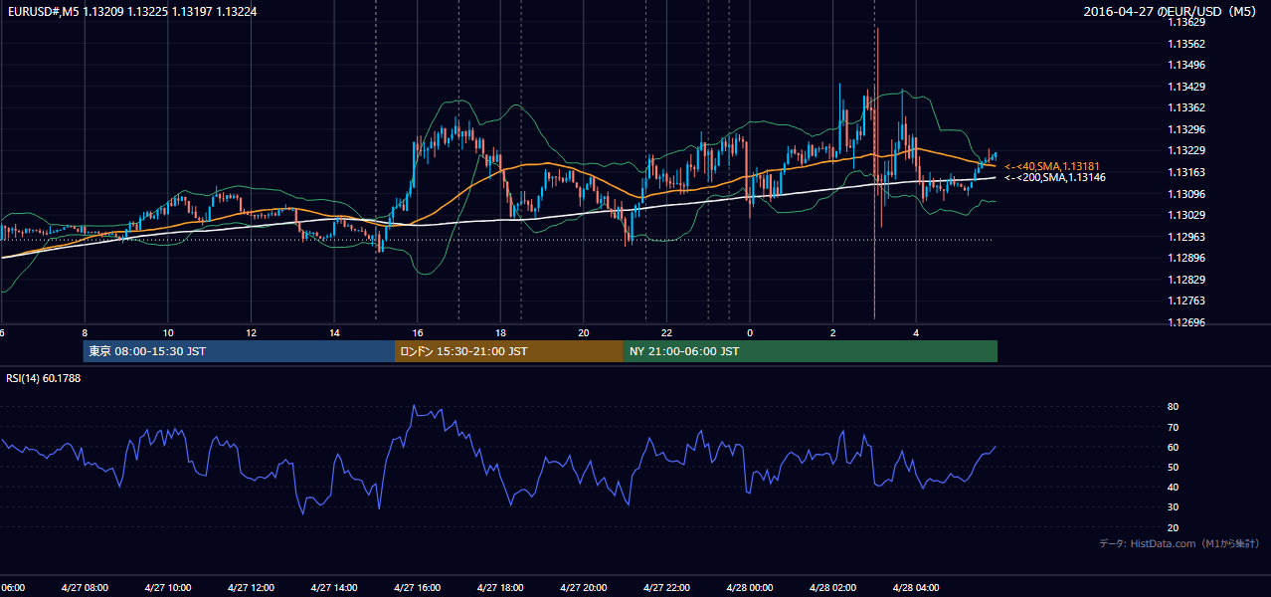Click price axis value 1.13296
The height and width of the screenshot is (597, 1271).
[1185, 129]
